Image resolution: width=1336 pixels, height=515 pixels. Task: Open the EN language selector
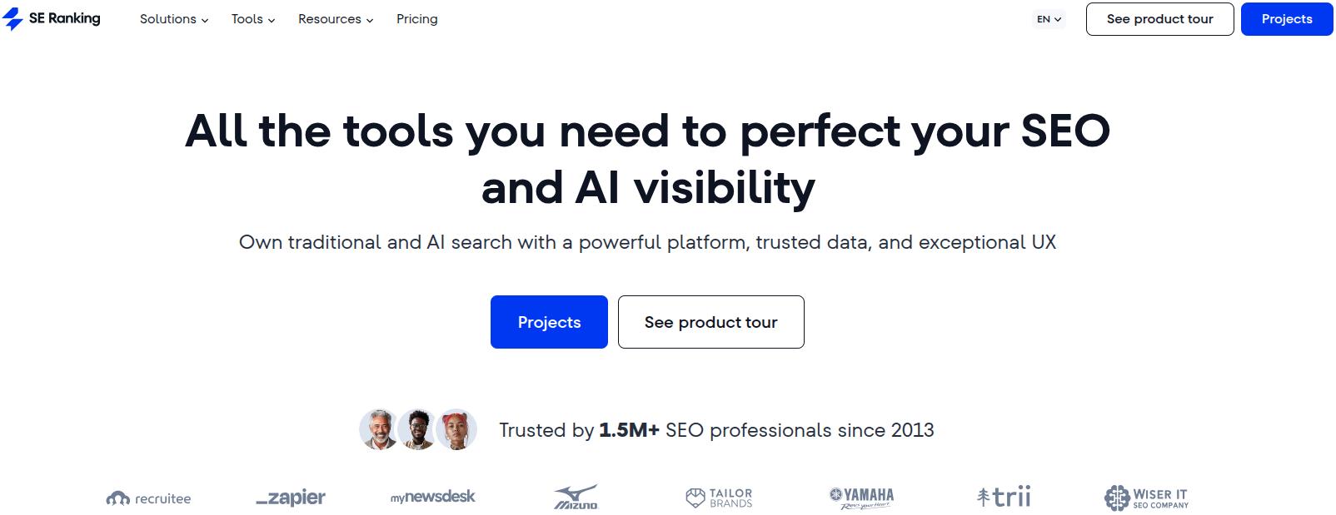point(1049,18)
